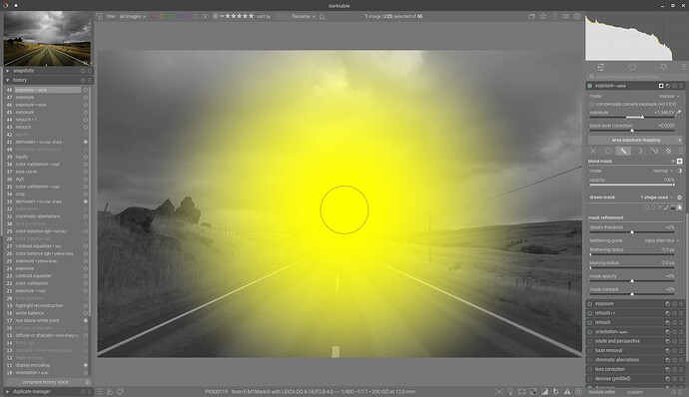Toggle gamut check warning triangle icon
This screenshot has height=397, width=689.
(568, 392)
